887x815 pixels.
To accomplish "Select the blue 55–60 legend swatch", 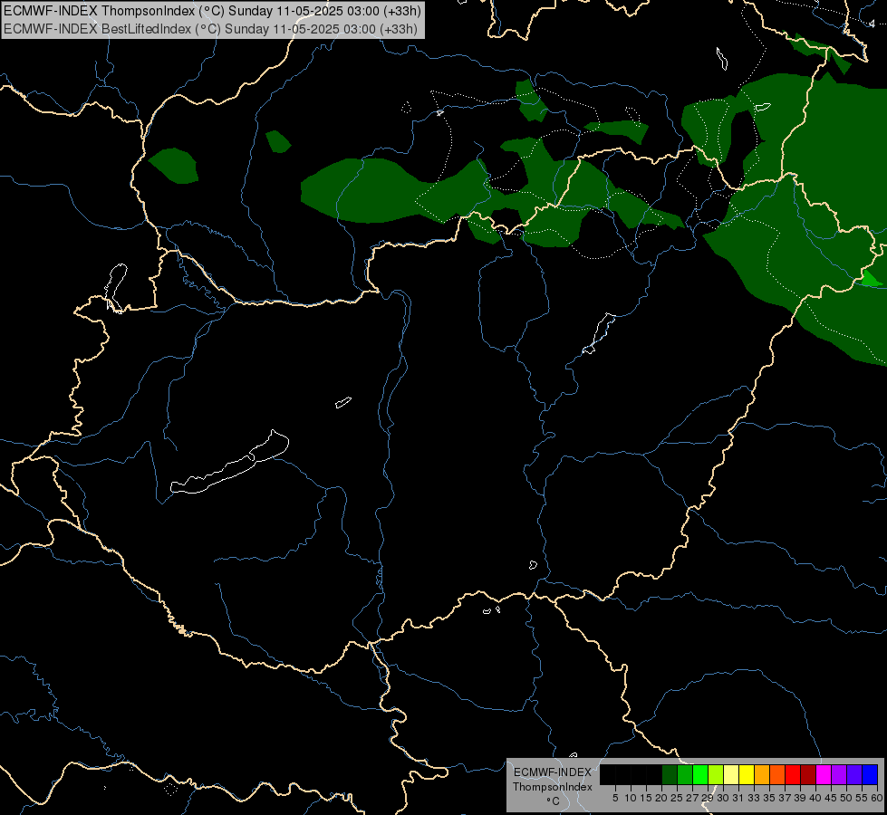I will (x=870, y=774).
